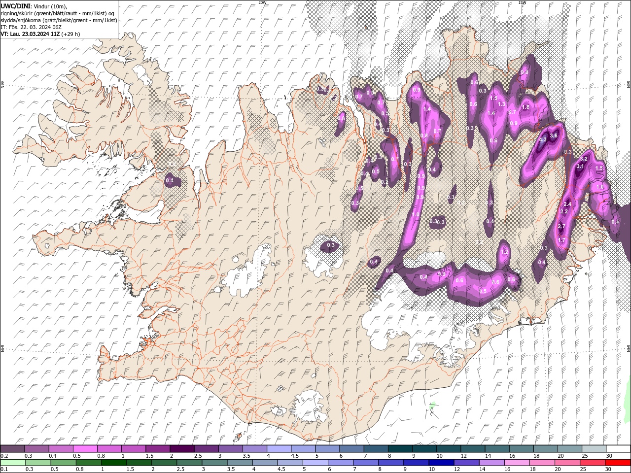The height and width of the screenshot is (473, 631).
Task: Select the violet rain swatch between 12 and 14
Action: click(x=466, y=463)
